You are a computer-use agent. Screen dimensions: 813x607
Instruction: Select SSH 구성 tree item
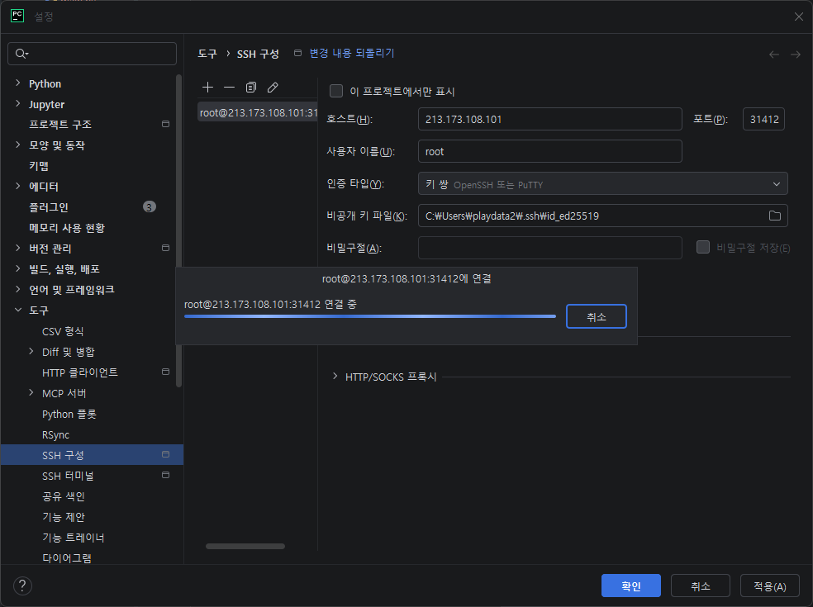pyautogui.click(x=92, y=454)
